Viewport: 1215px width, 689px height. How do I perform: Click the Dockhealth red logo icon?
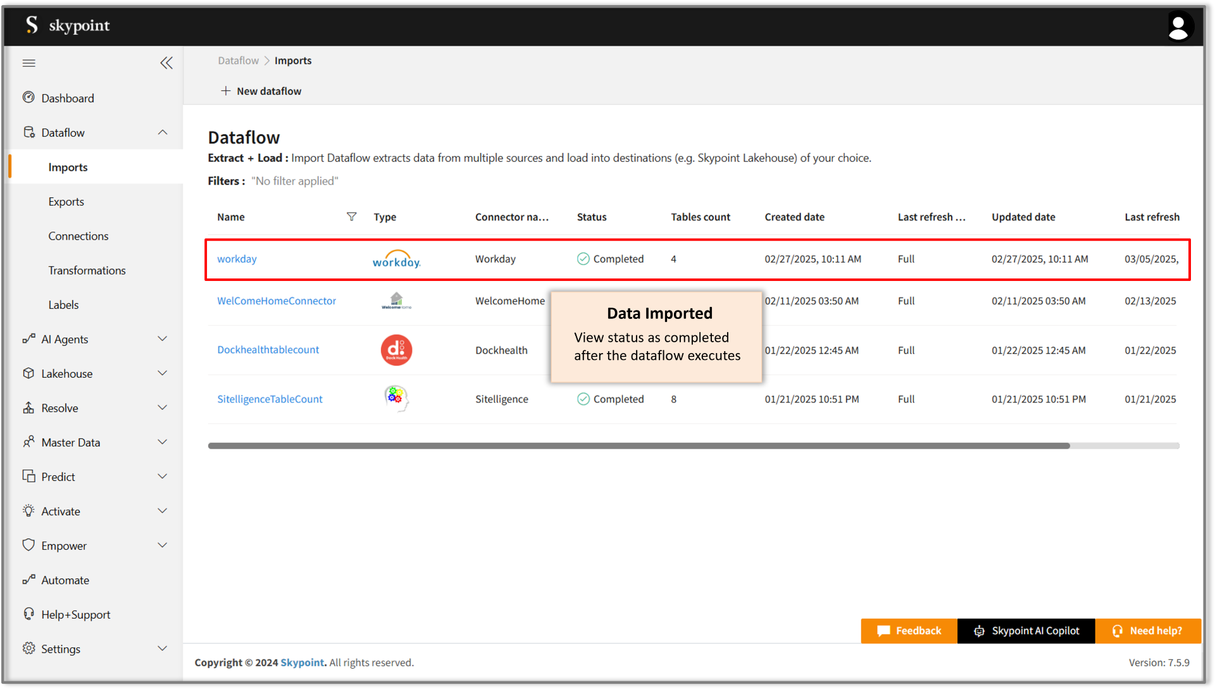coord(396,350)
